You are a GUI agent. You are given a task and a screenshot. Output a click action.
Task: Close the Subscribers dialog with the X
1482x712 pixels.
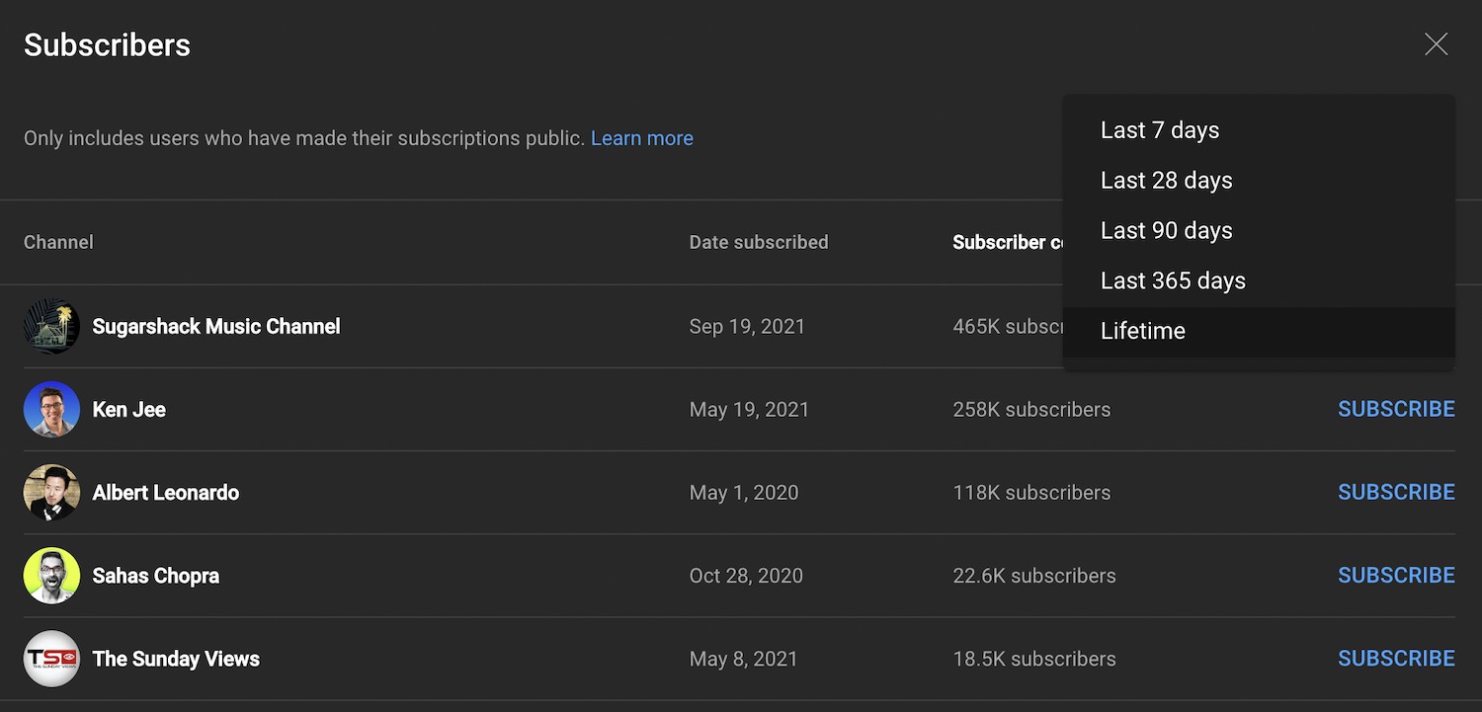pos(1436,44)
